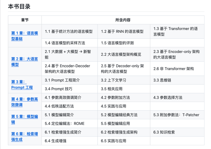This screenshot has width=211, height=149.
Task: Open the 第 5 章：模型编辑 chapter link
Action: pos(25,119)
